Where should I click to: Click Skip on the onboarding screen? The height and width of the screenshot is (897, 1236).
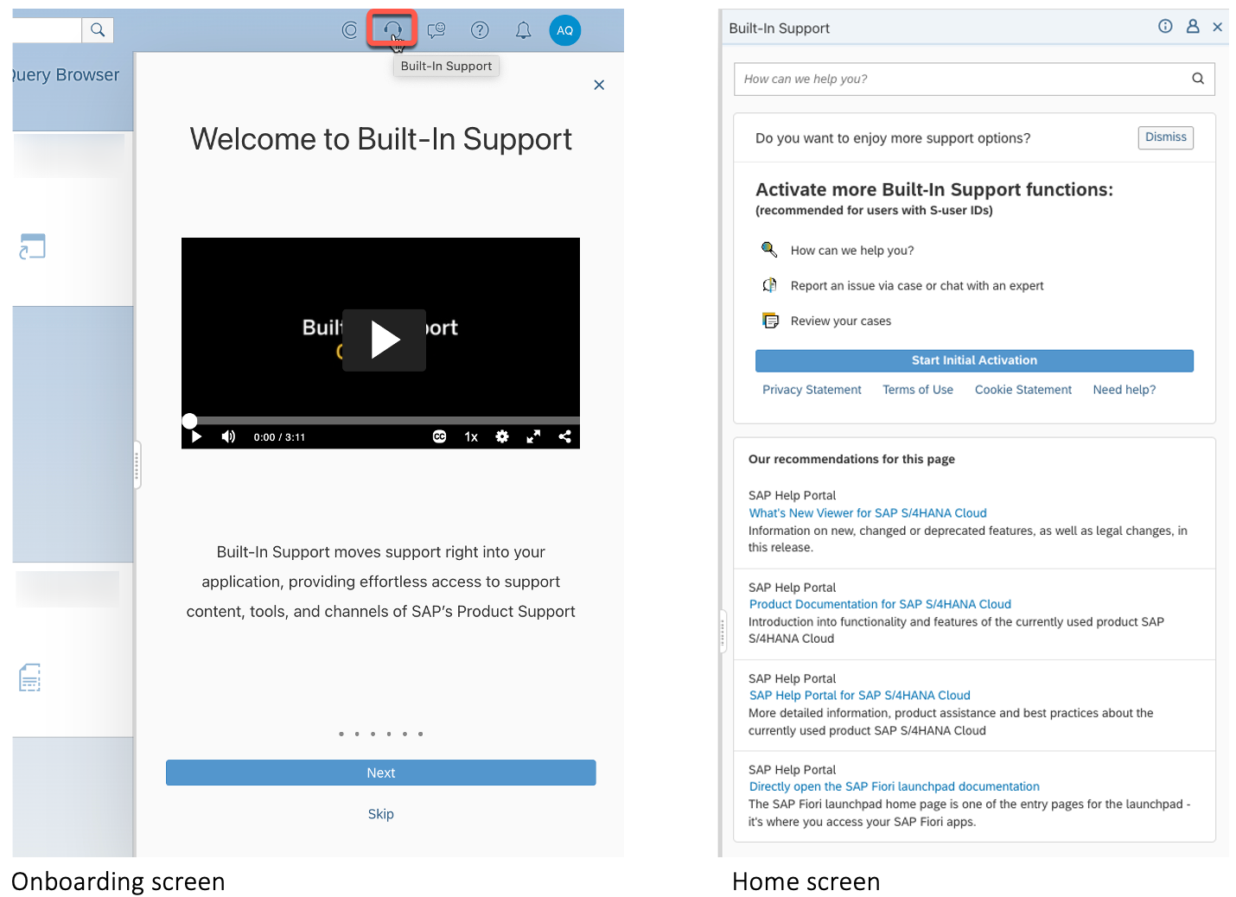click(380, 814)
